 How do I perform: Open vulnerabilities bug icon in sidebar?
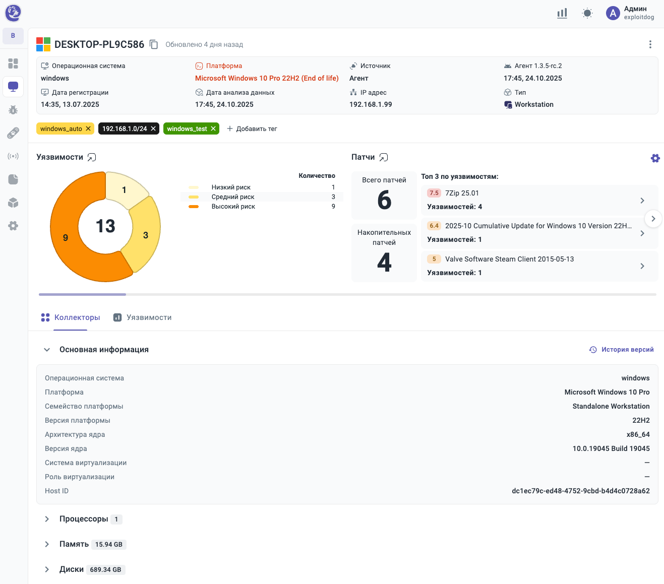click(13, 110)
